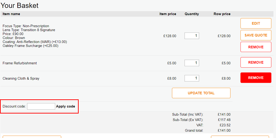Select quantity field for Frame Refurbishment
The width and height of the screenshot is (276, 138).
pos(192,63)
